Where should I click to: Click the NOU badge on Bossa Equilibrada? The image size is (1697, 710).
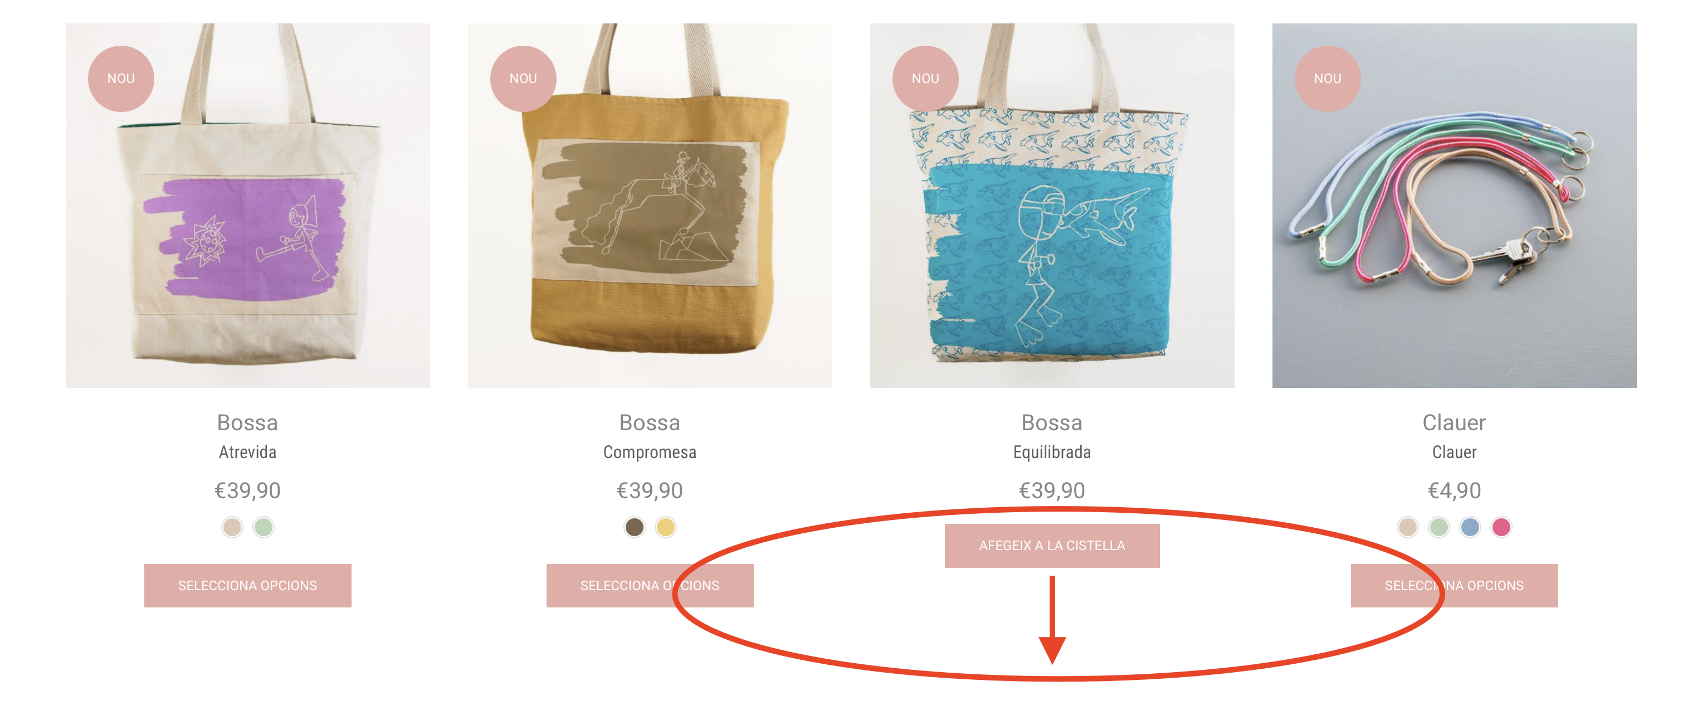click(925, 79)
